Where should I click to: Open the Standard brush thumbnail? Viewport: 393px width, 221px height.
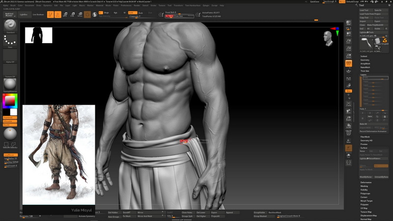10,27
